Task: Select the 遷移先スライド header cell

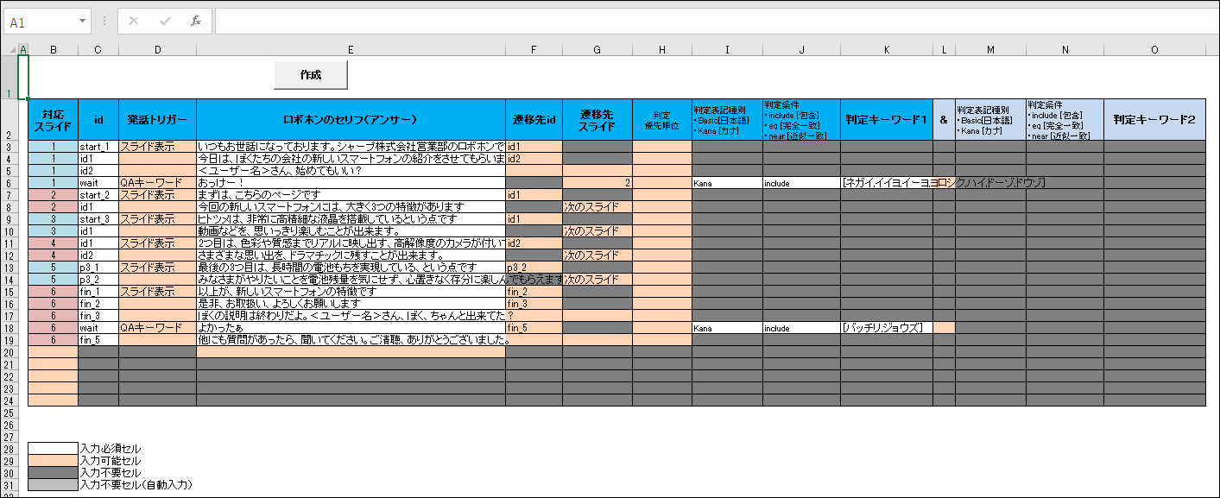Action: coord(597,120)
